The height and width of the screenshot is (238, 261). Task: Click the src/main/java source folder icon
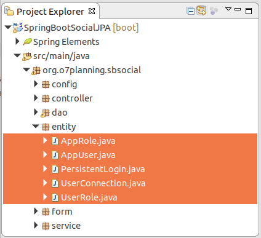(27, 57)
